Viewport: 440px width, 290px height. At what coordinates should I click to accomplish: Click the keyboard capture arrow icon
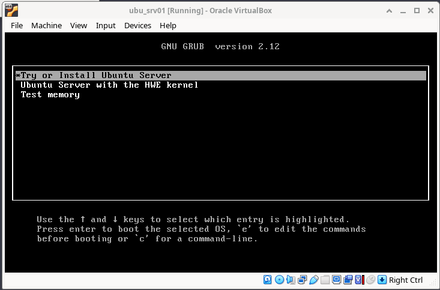(x=382, y=280)
